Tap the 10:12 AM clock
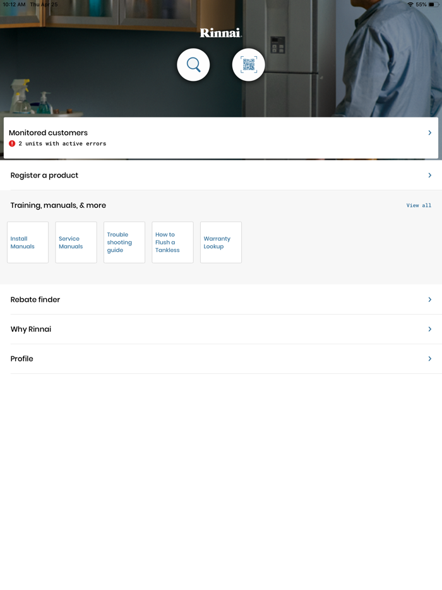The width and height of the screenshot is (442, 590). coord(14,4)
